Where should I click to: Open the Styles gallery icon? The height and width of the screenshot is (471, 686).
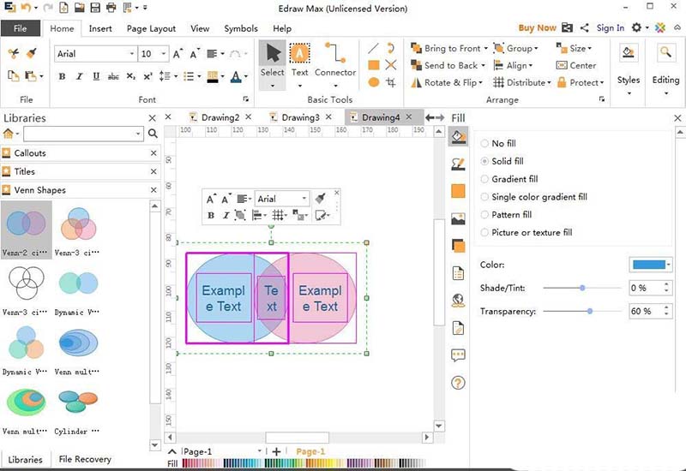[629, 53]
